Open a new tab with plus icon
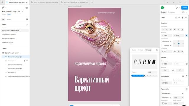The height and width of the screenshot is (106, 189). pos(92,2)
